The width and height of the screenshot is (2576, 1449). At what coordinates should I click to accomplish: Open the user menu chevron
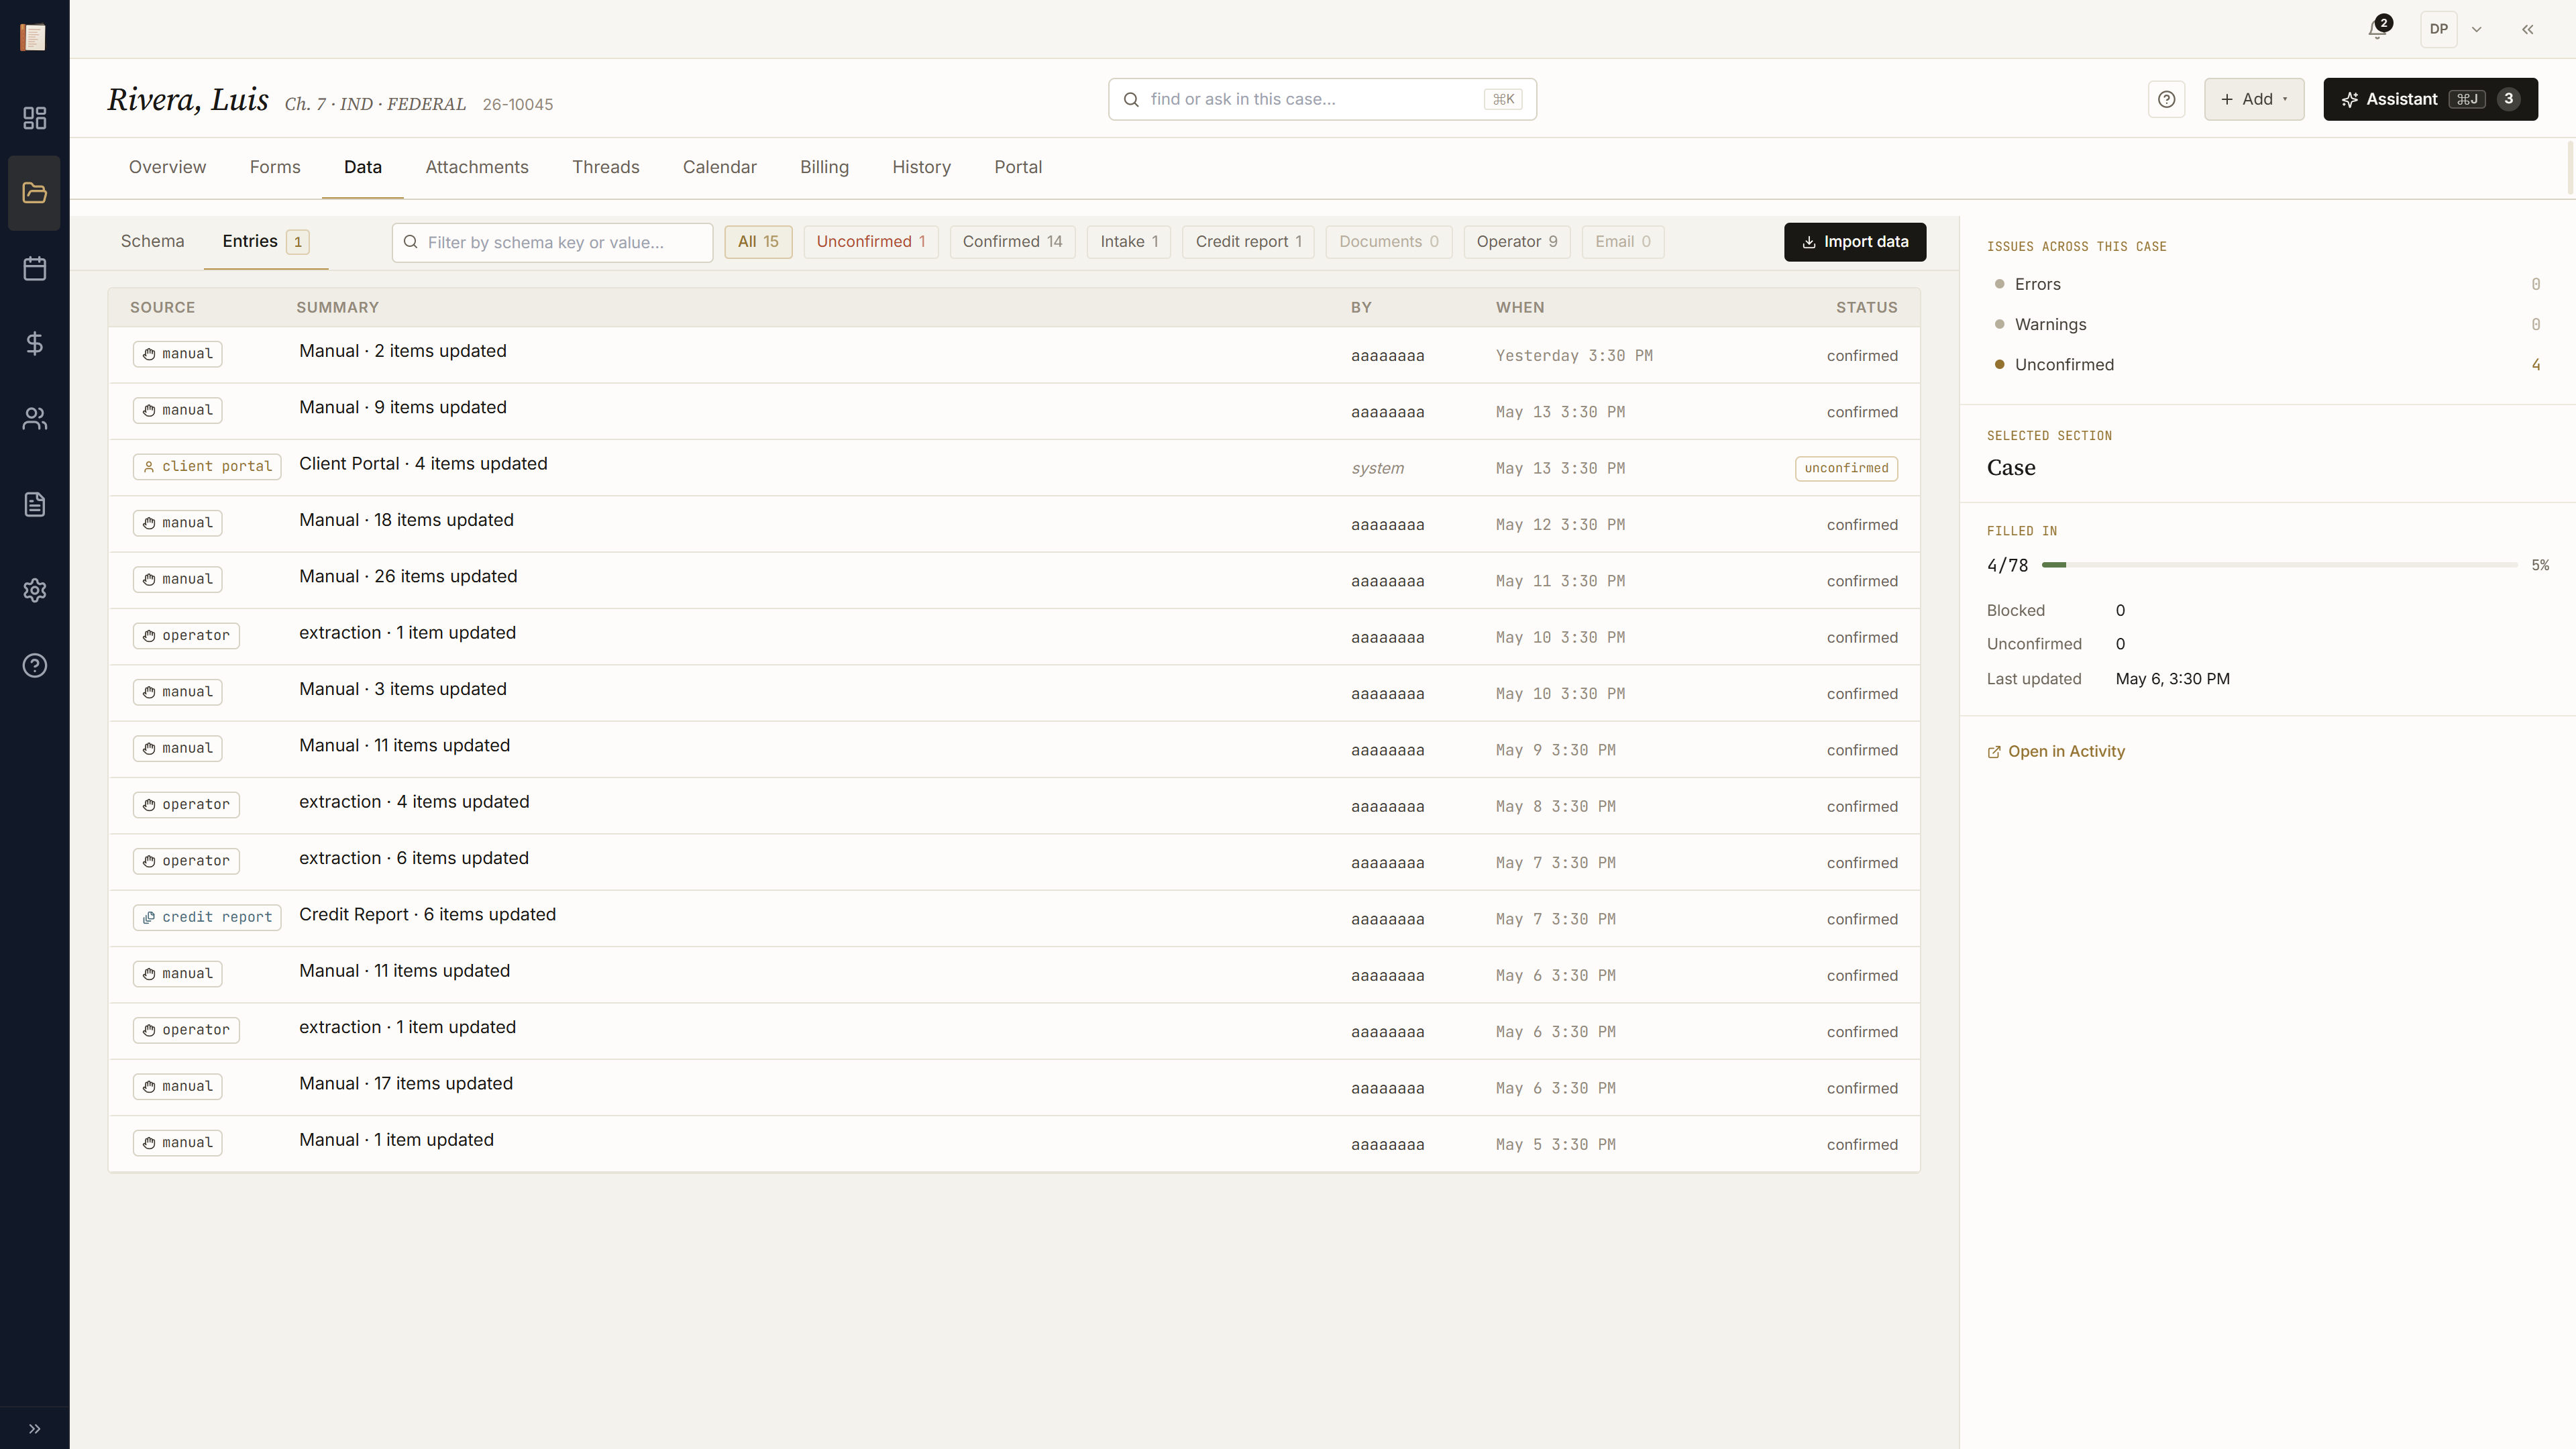coord(2476,29)
